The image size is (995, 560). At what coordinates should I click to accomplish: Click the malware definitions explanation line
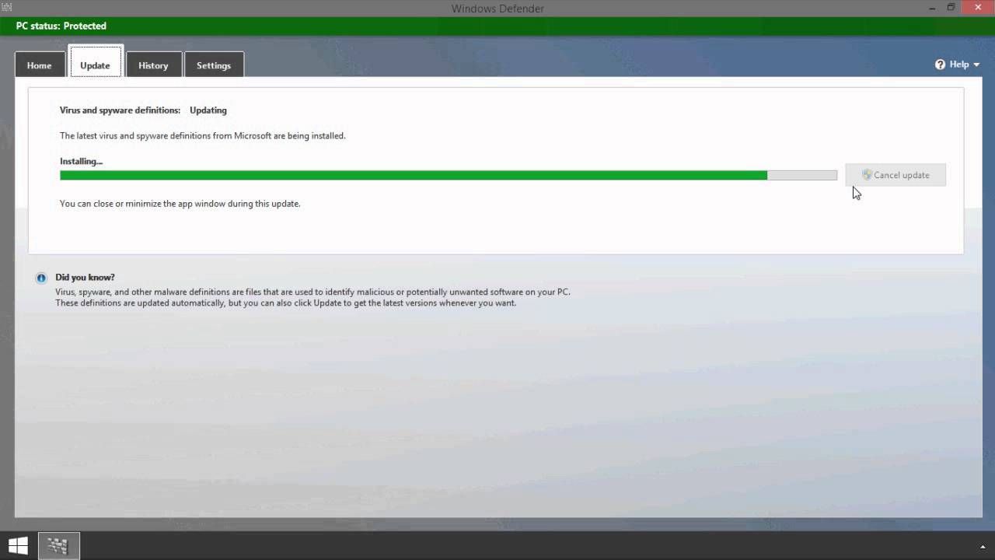pyautogui.click(x=312, y=292)
